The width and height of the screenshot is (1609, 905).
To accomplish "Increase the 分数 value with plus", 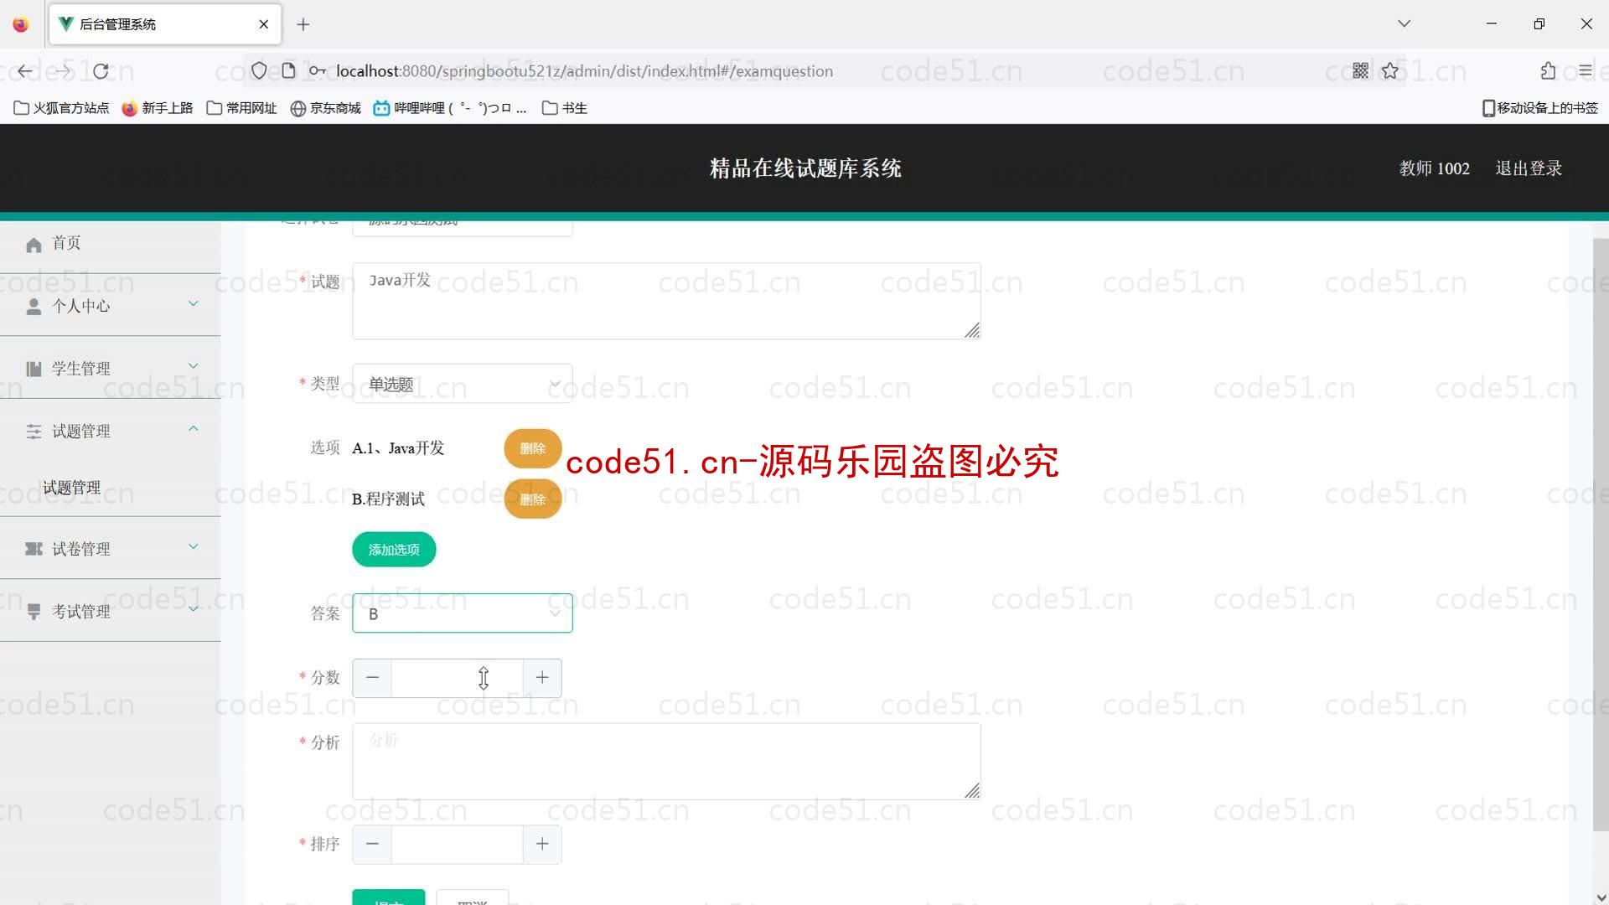I will (x=542, y=678).
